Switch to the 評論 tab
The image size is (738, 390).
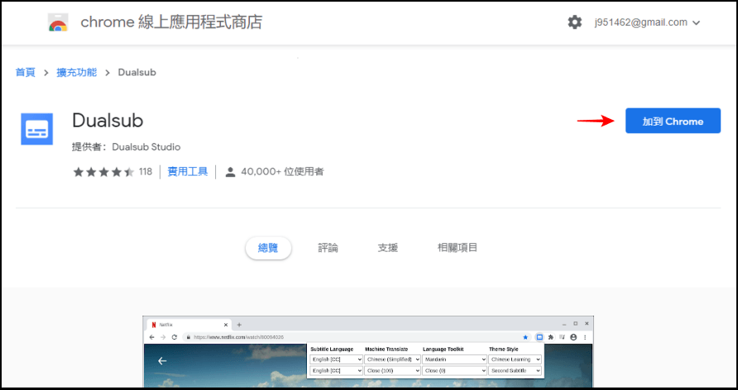pos(328,248)
